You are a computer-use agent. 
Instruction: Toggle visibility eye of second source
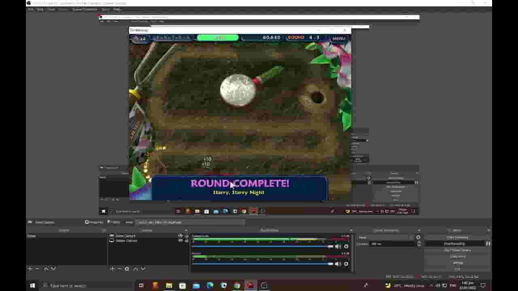(180, 240)
